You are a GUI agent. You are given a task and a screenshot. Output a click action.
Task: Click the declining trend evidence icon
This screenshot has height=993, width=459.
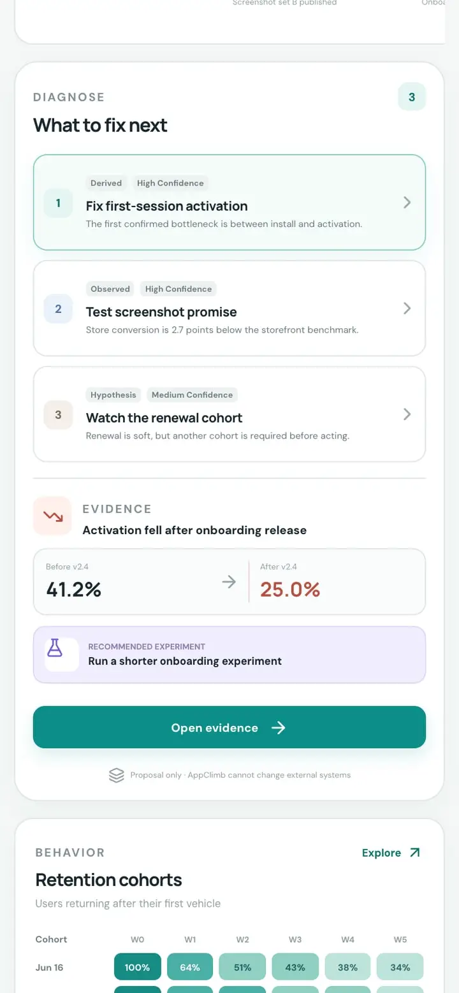point(52,516)
